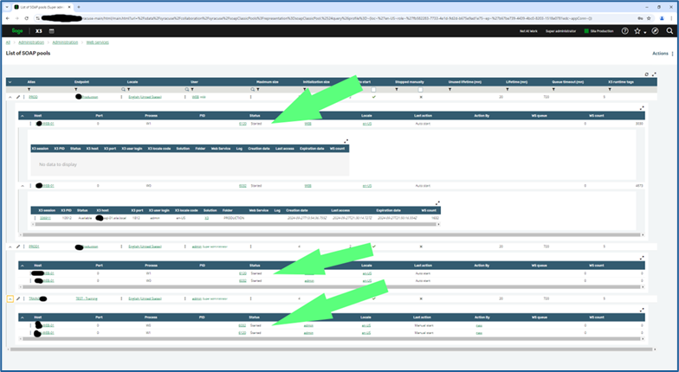
Task: Open the favorites star menu
Action: (638, 30)
